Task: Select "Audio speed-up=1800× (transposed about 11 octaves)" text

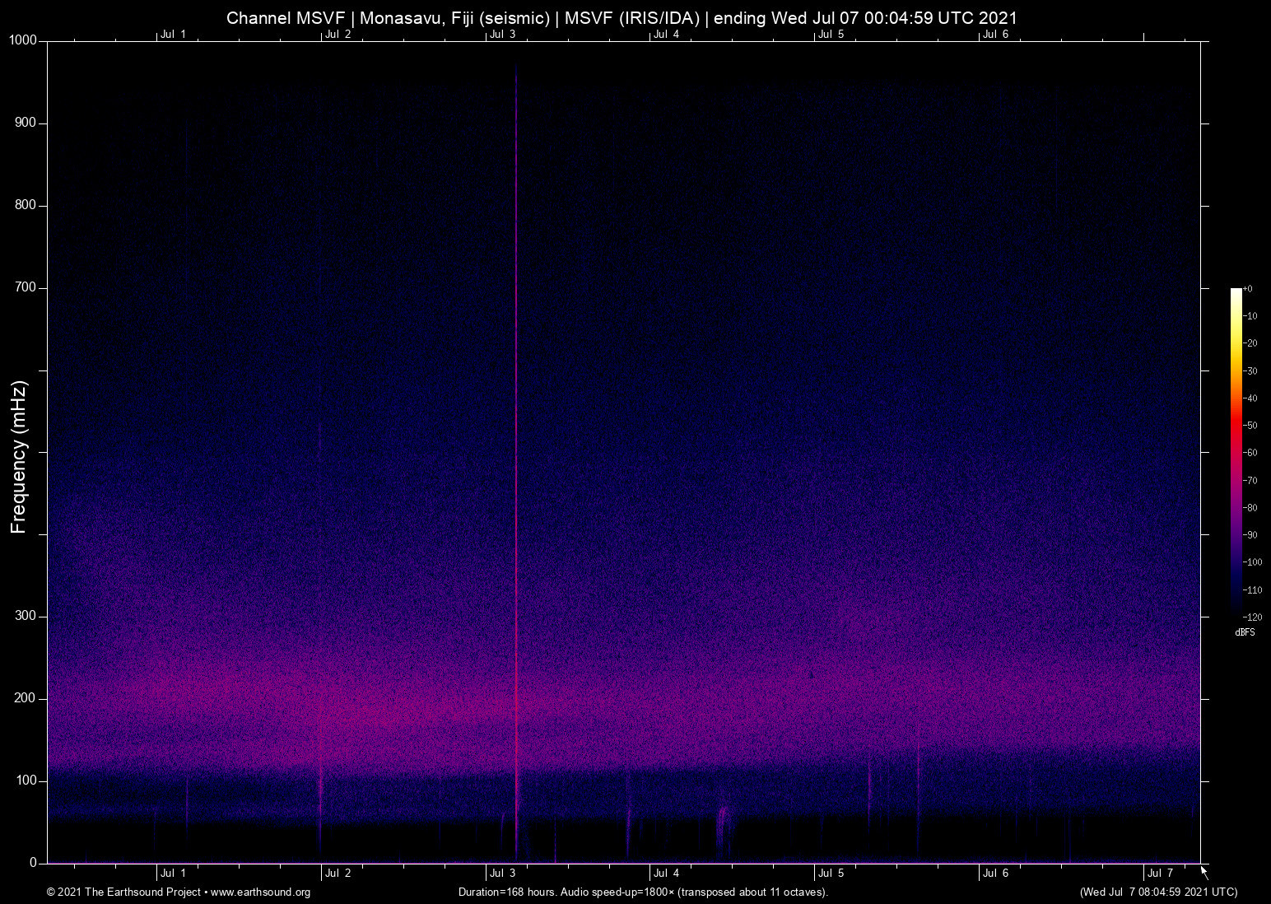Action: pos(694,892)
